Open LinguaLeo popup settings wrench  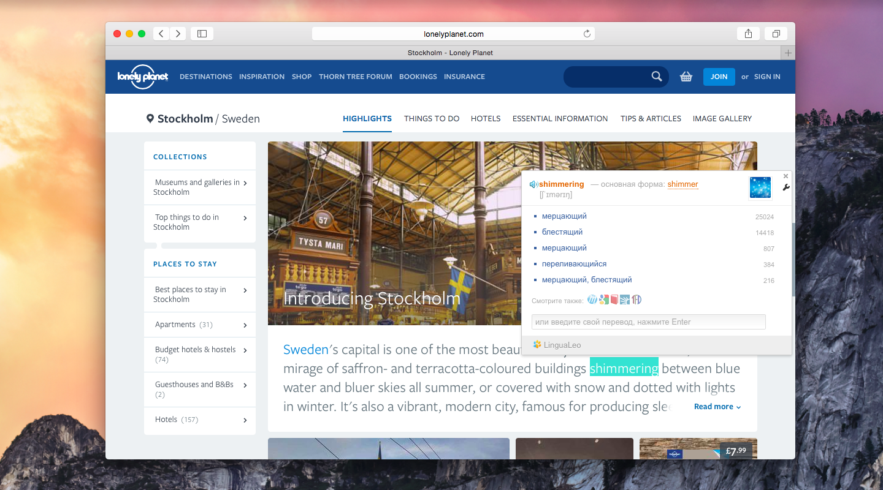[x=786, y=187]
